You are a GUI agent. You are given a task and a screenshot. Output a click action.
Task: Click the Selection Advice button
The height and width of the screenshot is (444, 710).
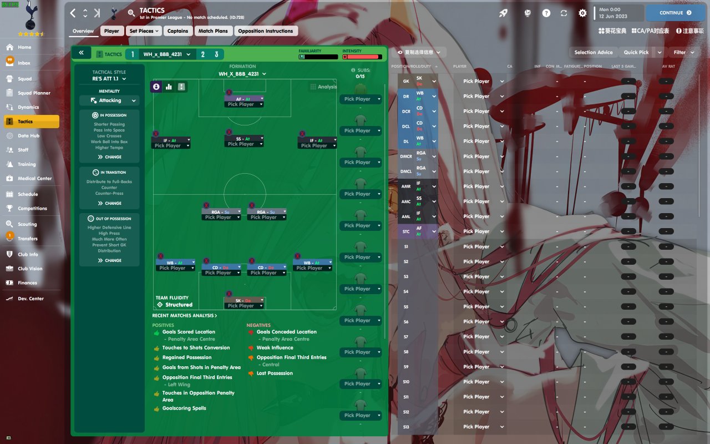click(594, 52)
